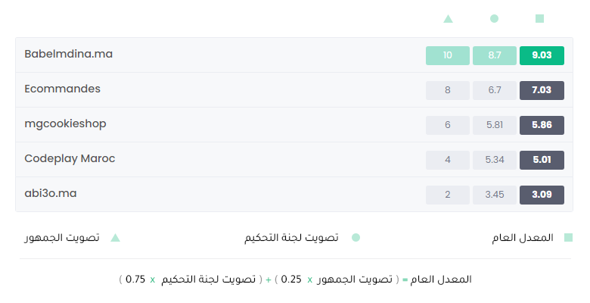Open the abi3o.ma entry

click(x=51, y=193)
